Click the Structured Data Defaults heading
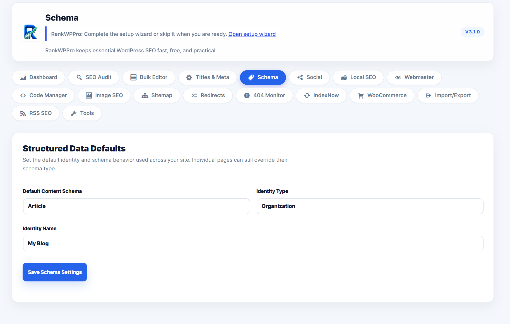This screenshot has width=510, height=324. [74, 148]
